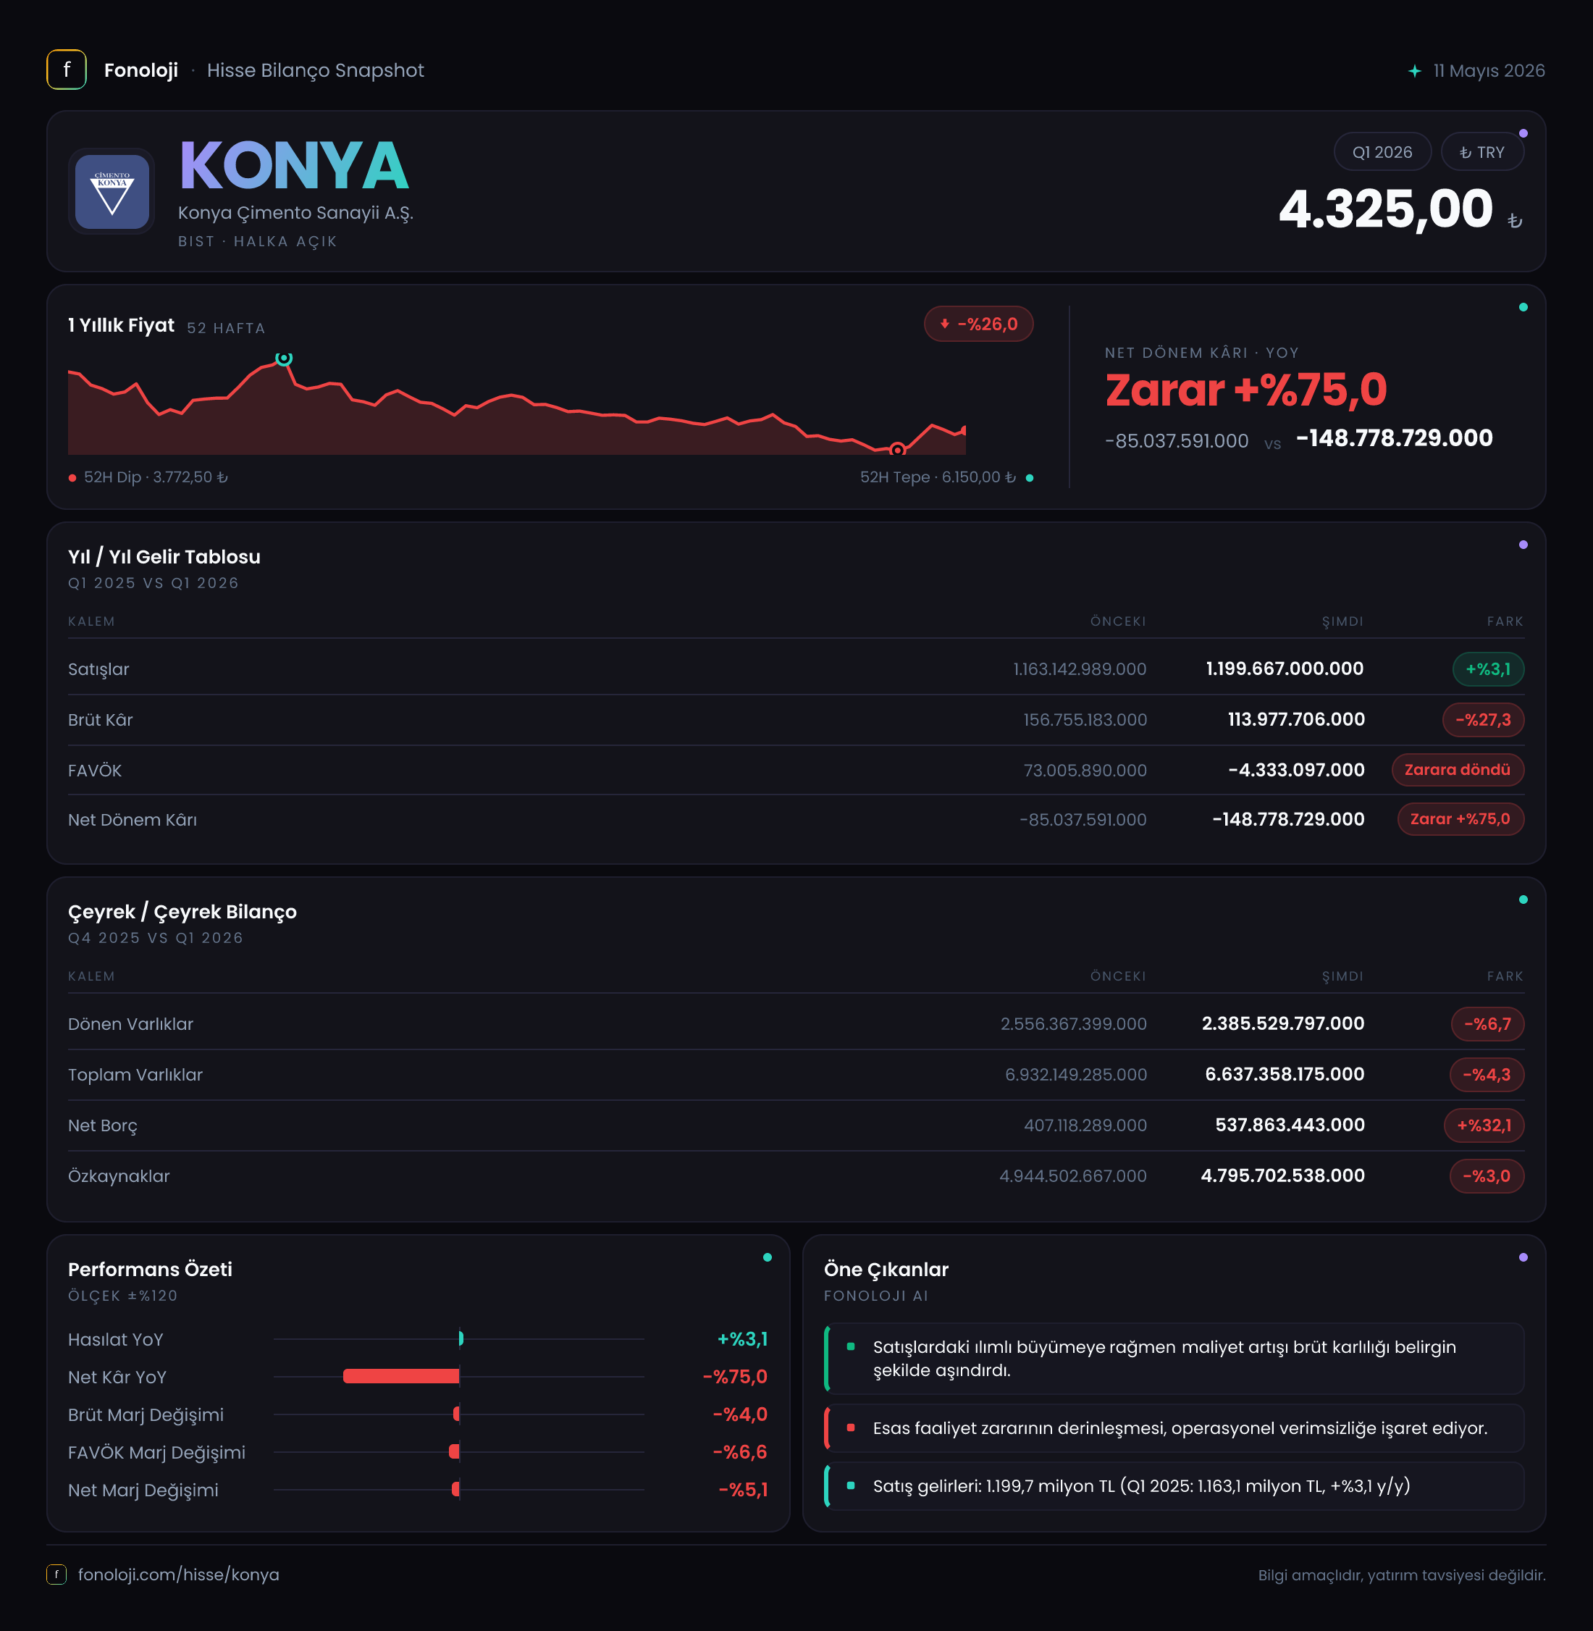Click the Hasılat YoY bar indicator

click(461, 1338)
